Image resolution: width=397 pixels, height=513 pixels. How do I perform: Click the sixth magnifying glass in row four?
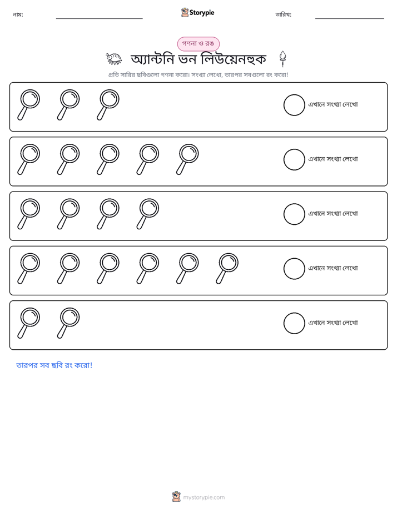(227, 268)
